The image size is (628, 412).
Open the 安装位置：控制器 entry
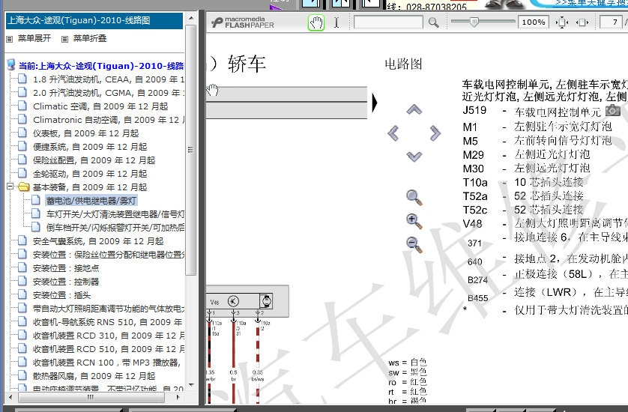pyautogui.click(x=66, y=282)
